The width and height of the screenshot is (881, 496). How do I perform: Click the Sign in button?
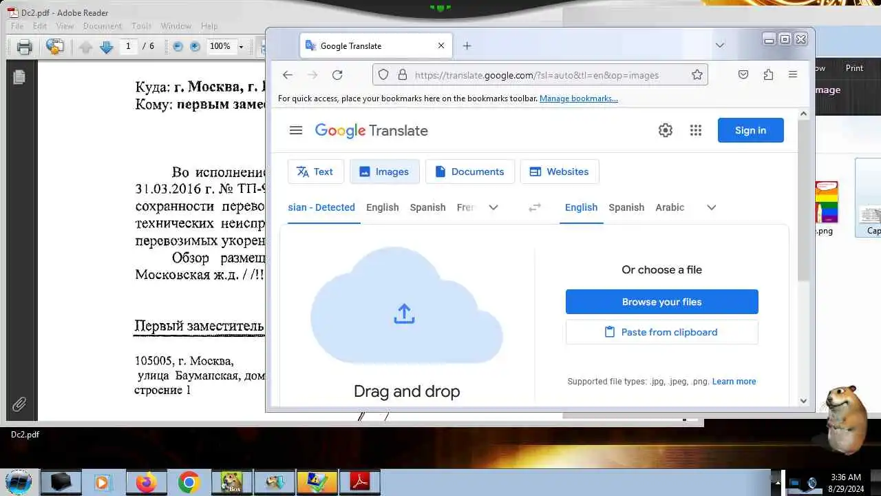point(750,130)
